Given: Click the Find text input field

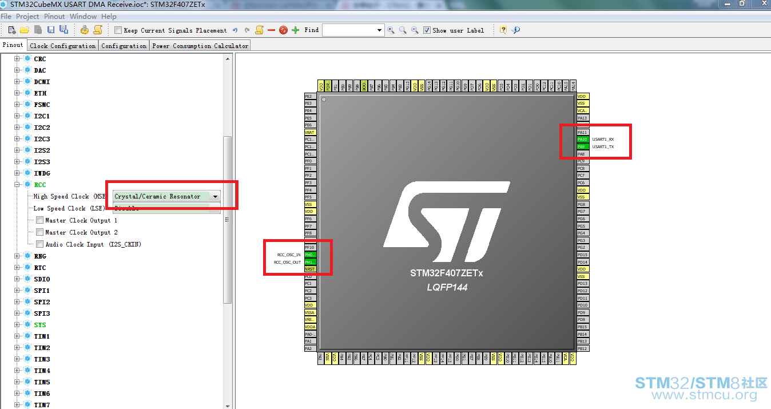Looking at the screenshot, I should click(x=349, y=30).
